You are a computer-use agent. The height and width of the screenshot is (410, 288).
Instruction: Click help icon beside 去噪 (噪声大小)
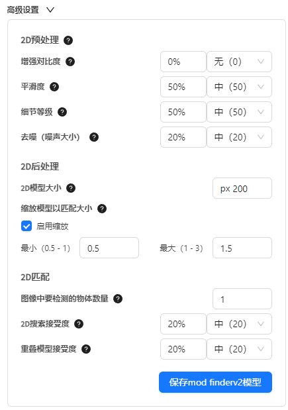(94, 137)
